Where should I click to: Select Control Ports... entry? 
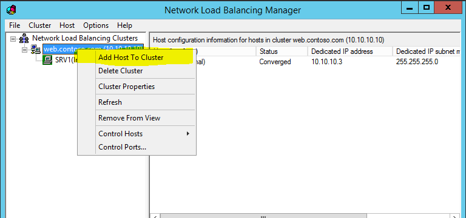[x=137, y=147]
